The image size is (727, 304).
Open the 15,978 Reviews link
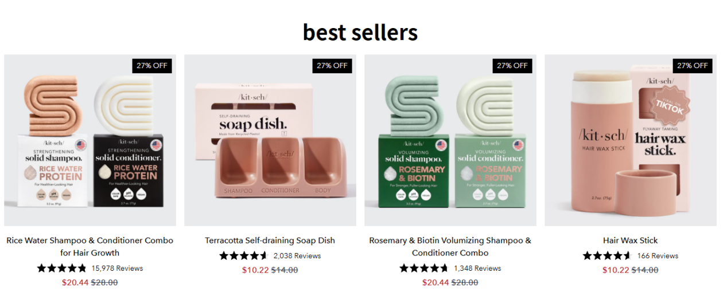(117, 268)
